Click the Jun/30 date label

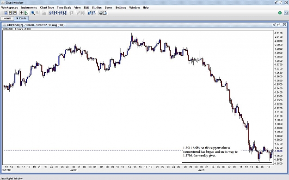tap(74, 170)
